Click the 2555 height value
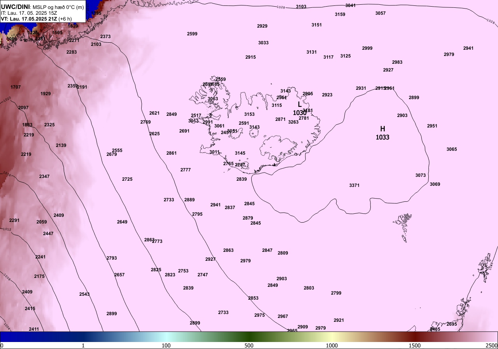 (117, 150)
